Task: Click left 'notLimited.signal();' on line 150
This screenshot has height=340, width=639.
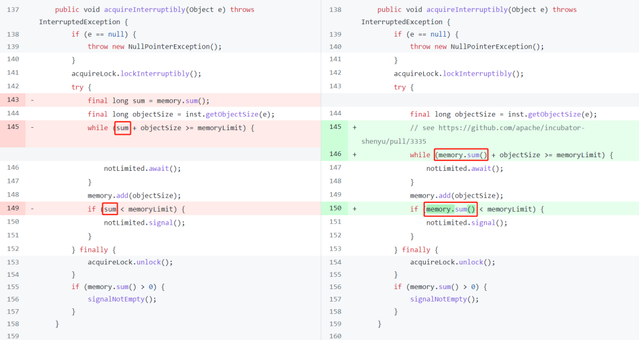Action: point(144,223)
